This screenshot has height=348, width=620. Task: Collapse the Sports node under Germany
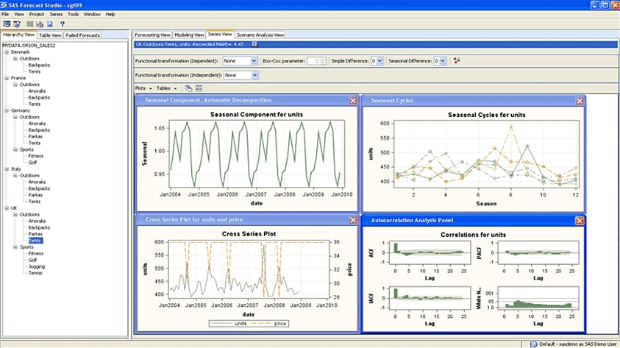[15, 149]
